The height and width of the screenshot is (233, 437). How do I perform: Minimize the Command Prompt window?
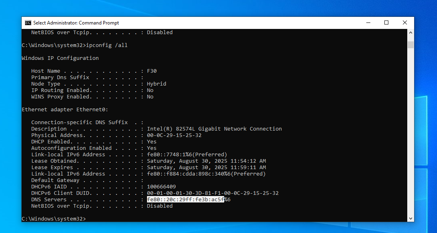pyautogui.click(x=368, y=22)
